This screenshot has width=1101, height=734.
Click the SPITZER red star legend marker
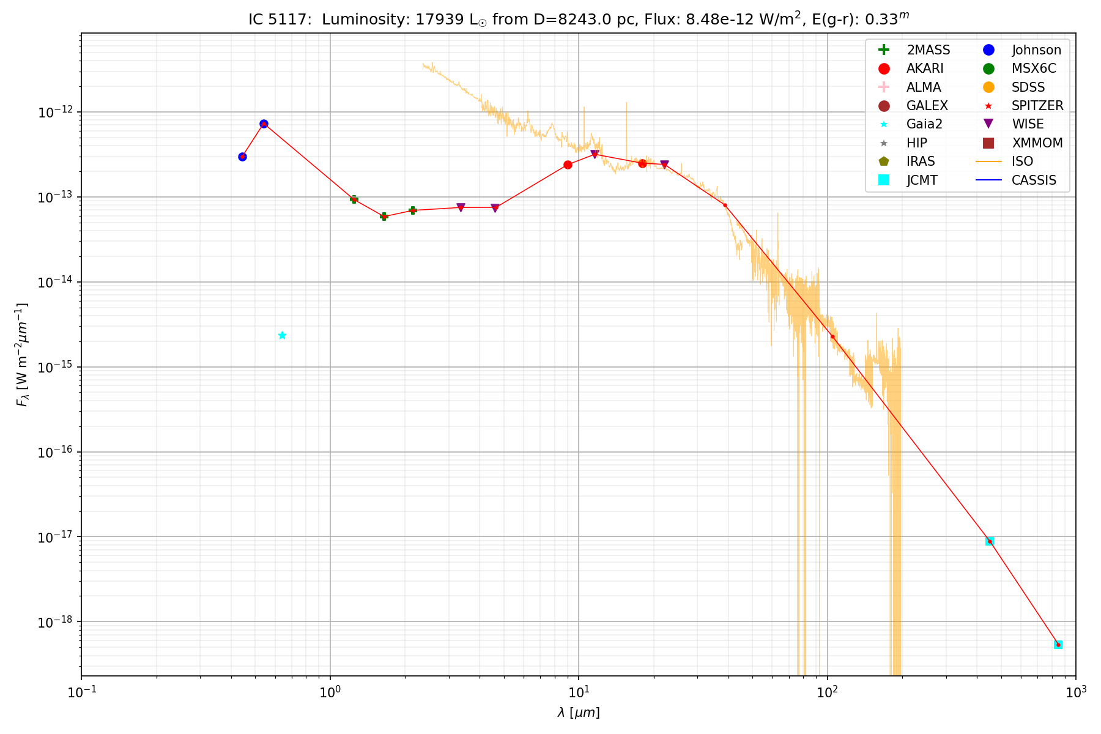[x=988, y=106]
